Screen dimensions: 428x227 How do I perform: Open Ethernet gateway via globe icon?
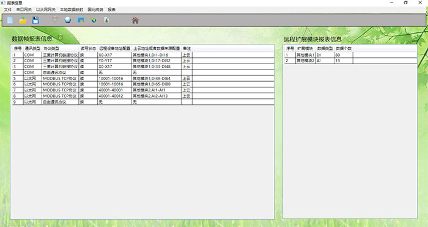coord(68,20)
